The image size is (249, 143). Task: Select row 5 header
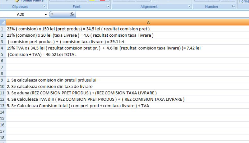[x=3, y=55]
